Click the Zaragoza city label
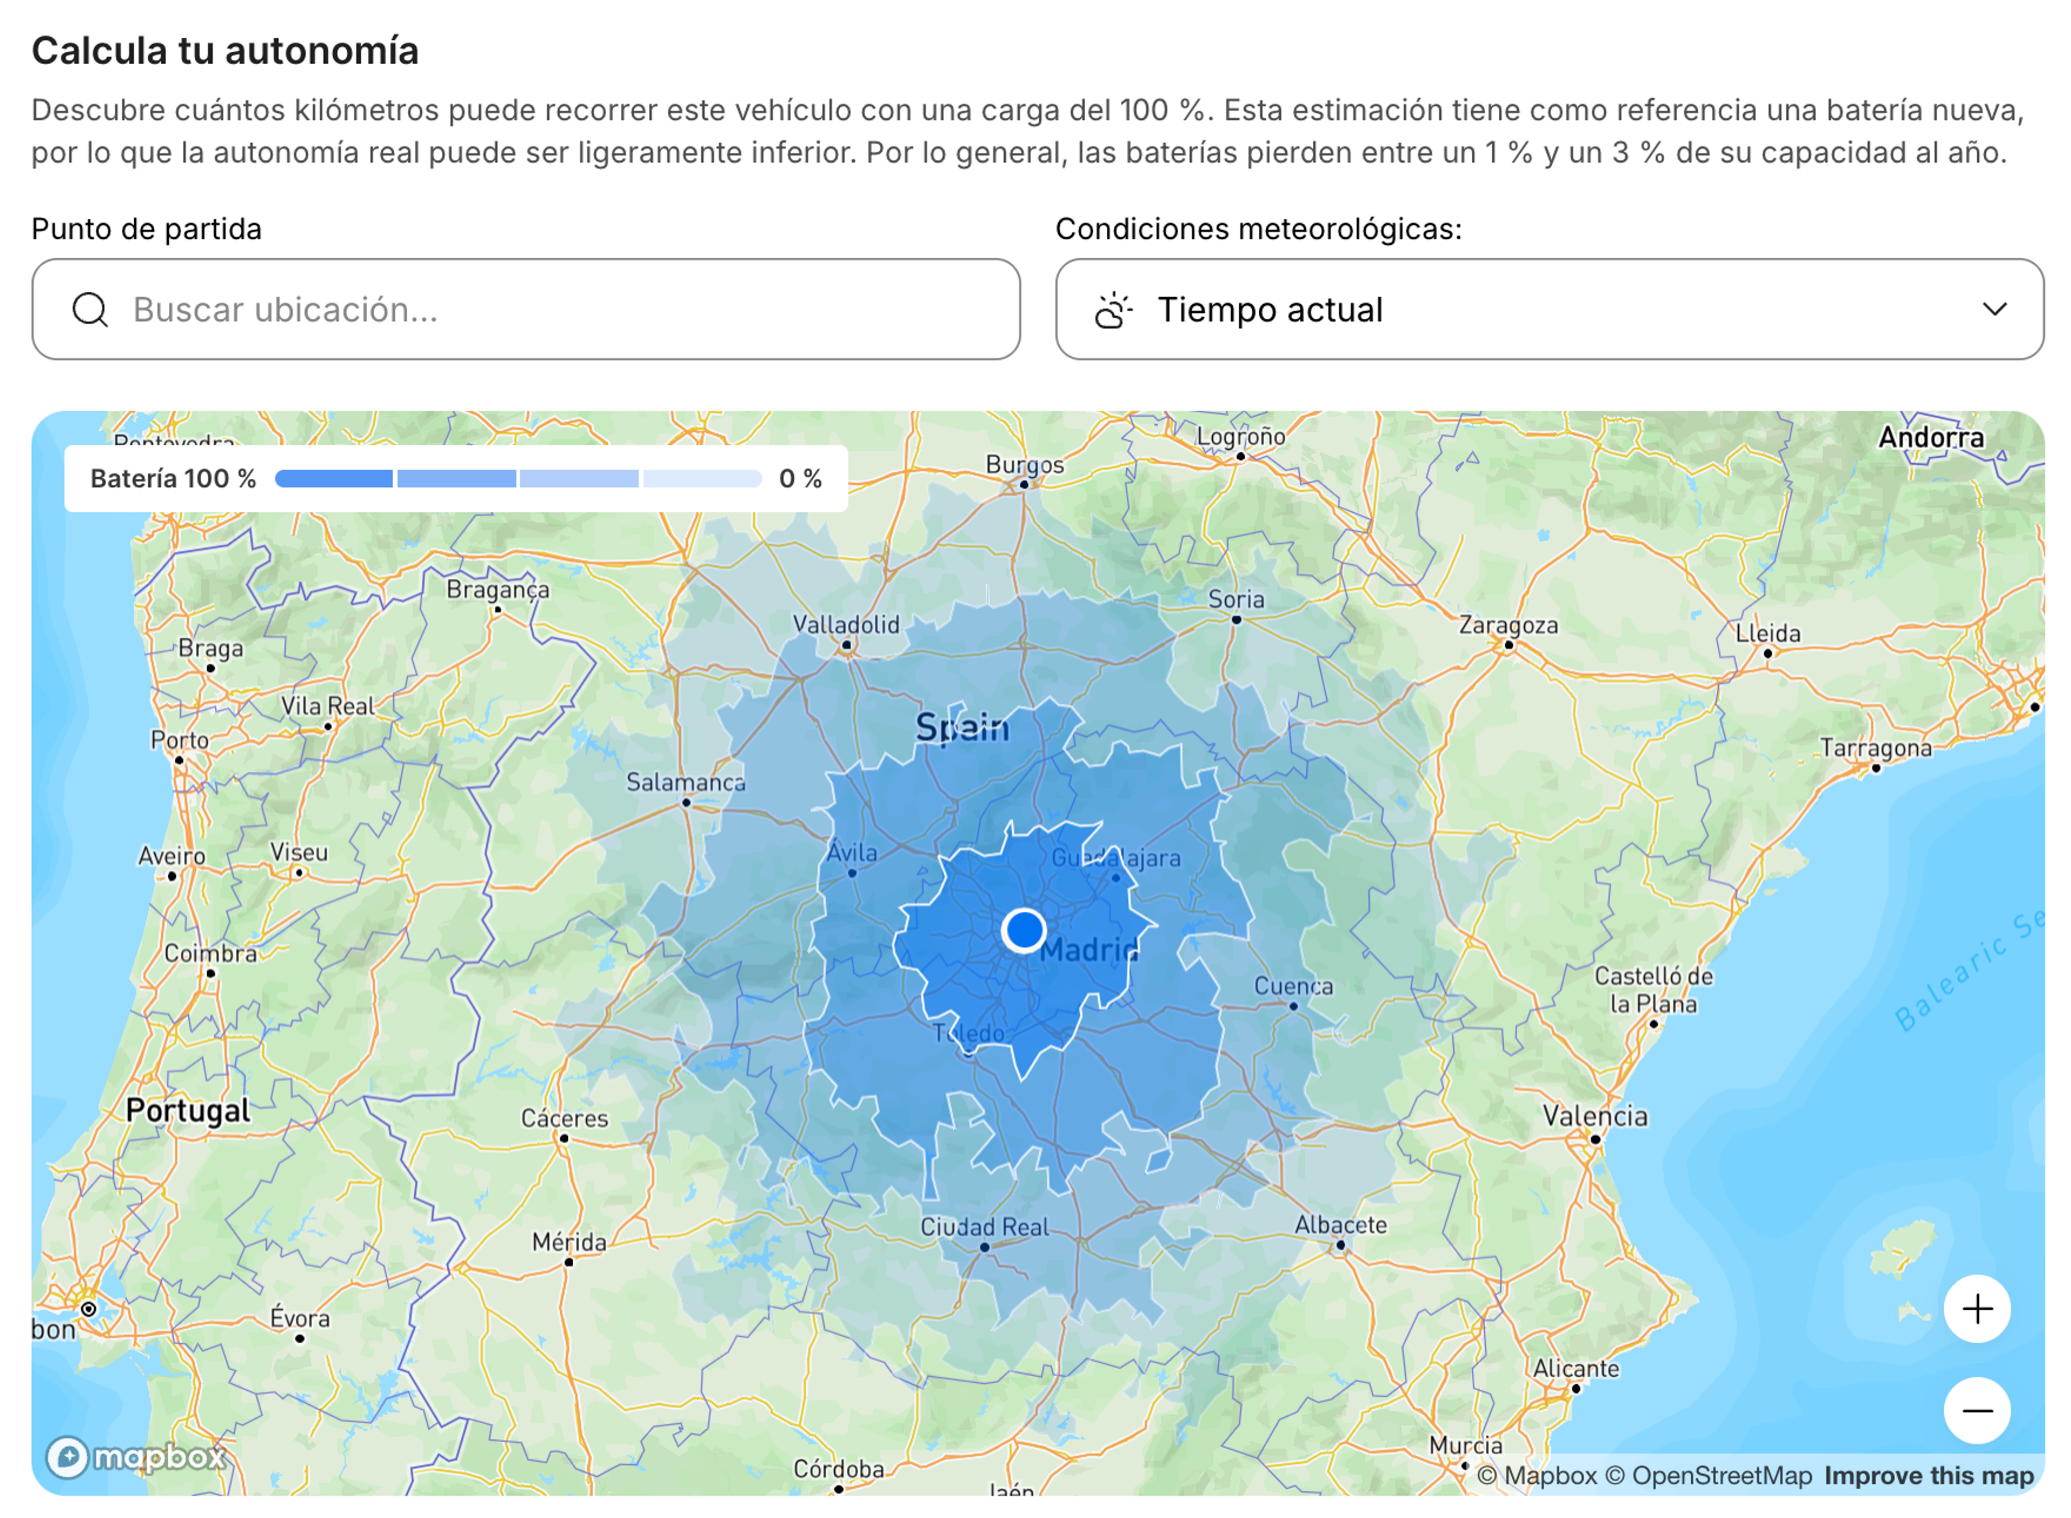2071x1518 pixels. (1508, 625)
